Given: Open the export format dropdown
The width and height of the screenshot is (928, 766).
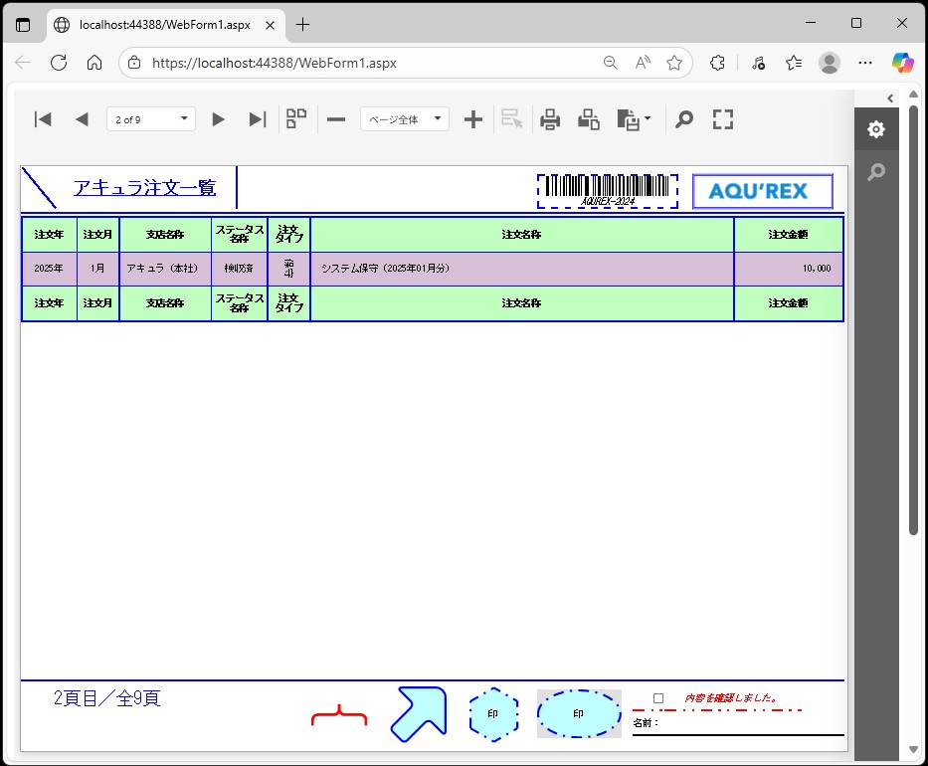Looking at the screenshot, I should pos(635,119).
